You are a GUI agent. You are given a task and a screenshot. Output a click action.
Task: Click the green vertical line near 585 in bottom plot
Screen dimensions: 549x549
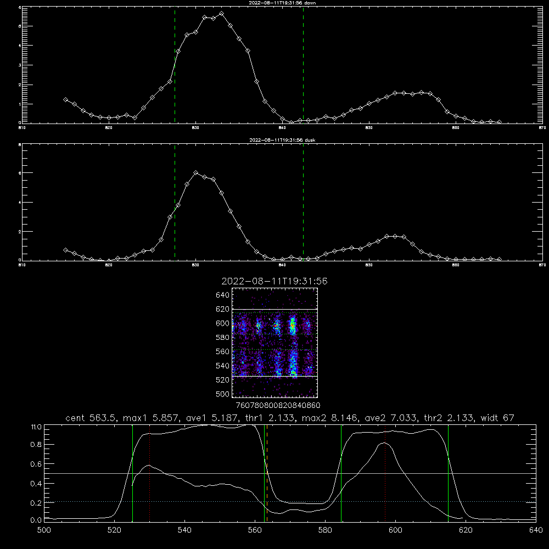tap(341, 473)
